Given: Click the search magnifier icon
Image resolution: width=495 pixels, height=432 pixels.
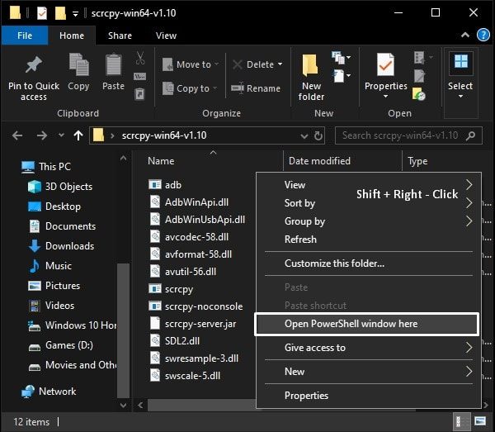Looking at the screenshot, I should [471, 135].
